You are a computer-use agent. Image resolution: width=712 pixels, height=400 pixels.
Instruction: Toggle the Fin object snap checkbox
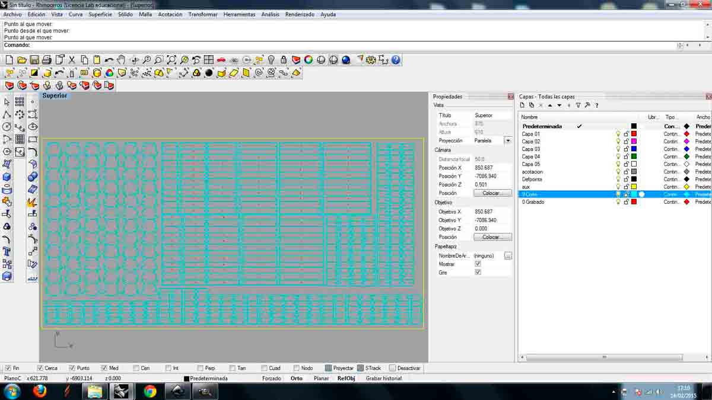coord(8,368)
